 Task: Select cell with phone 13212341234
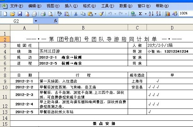[x=170, y=51]
